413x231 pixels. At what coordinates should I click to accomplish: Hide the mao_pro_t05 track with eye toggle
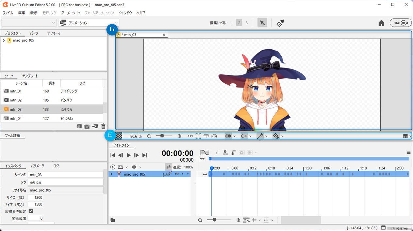176,174
